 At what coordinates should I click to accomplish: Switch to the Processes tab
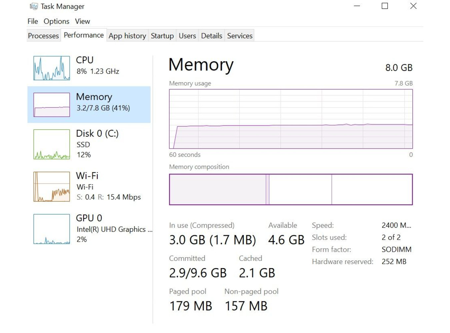[43, 36]
